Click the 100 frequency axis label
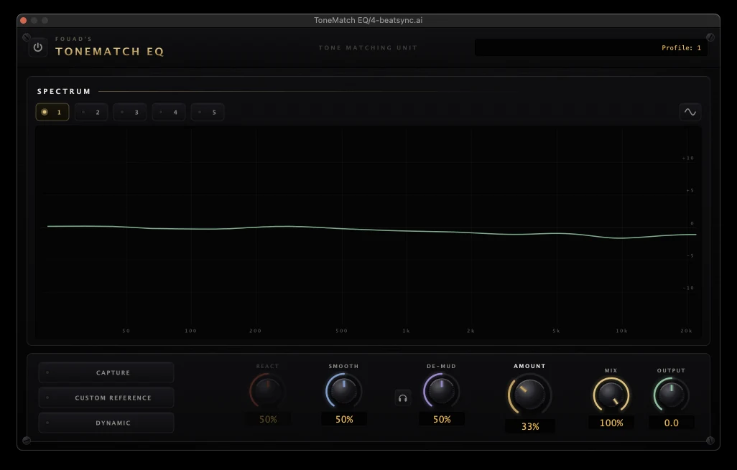737x470 pixels. [190, 331]
